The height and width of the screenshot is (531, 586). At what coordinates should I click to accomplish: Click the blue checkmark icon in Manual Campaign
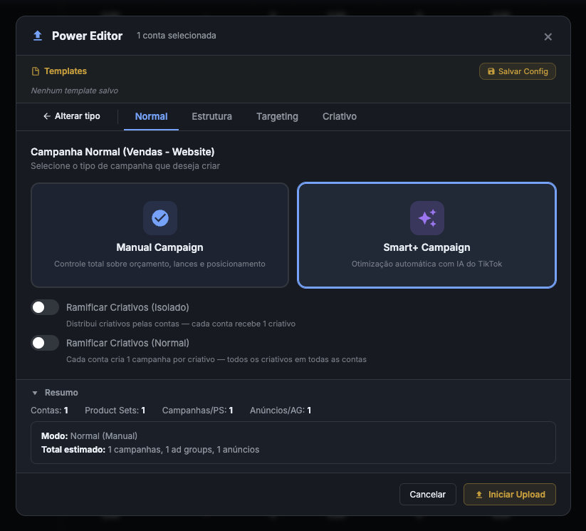[160, 218]
